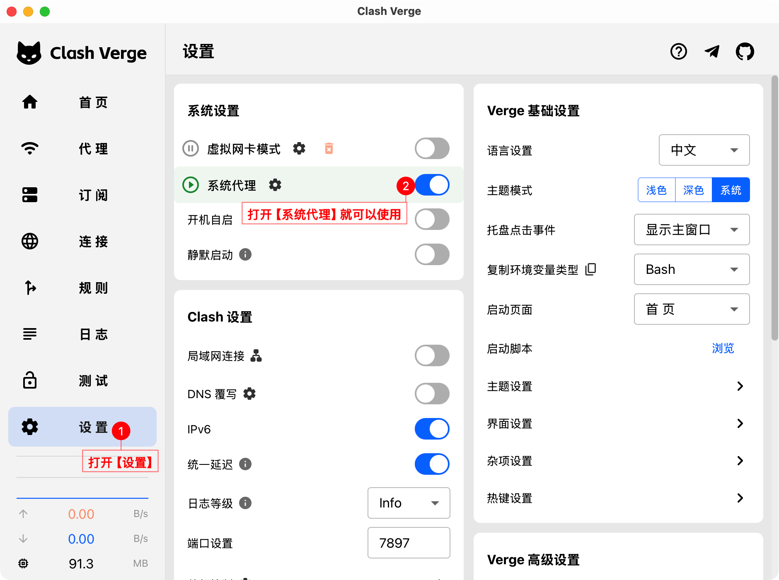Open the 规则 page
The height and width of the screenshot is (580, 779).
pyautogui.click(x=82, y=288)
